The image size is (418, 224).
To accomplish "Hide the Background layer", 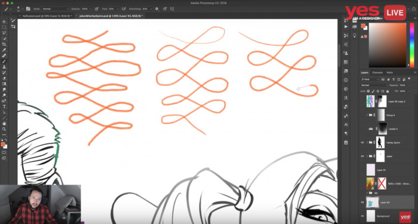I will pyautogui.click(x=362, y=216).
